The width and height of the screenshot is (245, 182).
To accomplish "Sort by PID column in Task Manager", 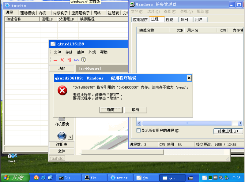I will pyautogui.click(x=177, y=31).
